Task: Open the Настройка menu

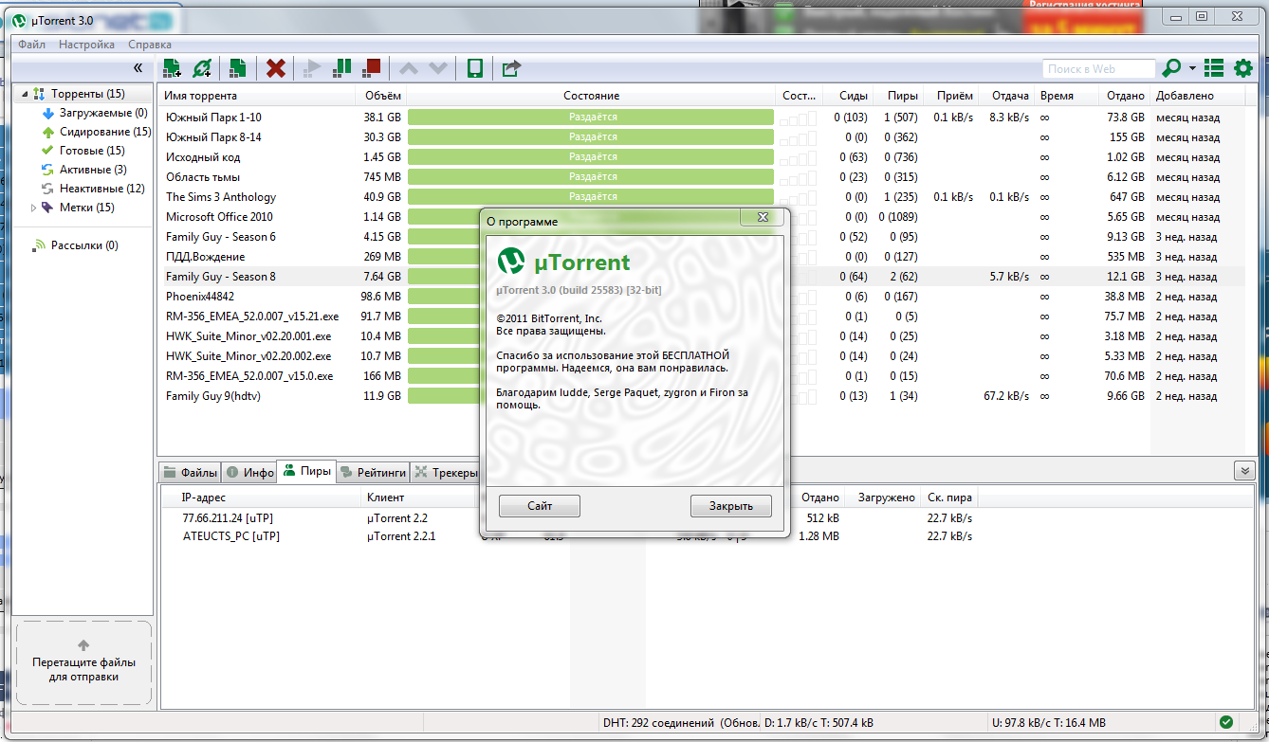Action: pos(86,45)
